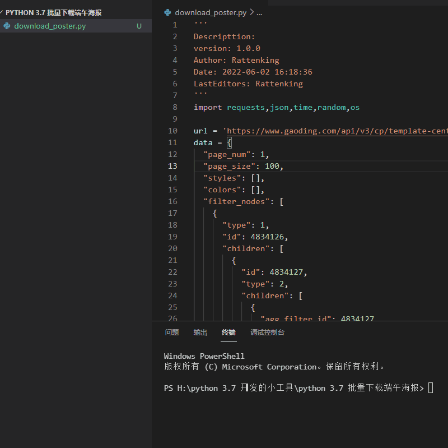Click line number 8 in the gutter

(175, 107)
